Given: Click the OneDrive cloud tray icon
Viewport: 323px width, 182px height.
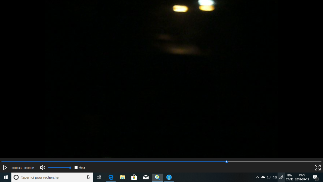Looking at the screenshot, I should pos(263,177).
